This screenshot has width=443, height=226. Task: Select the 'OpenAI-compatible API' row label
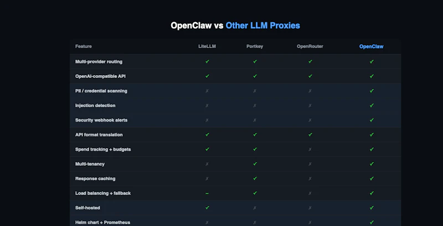pos(100,76)
